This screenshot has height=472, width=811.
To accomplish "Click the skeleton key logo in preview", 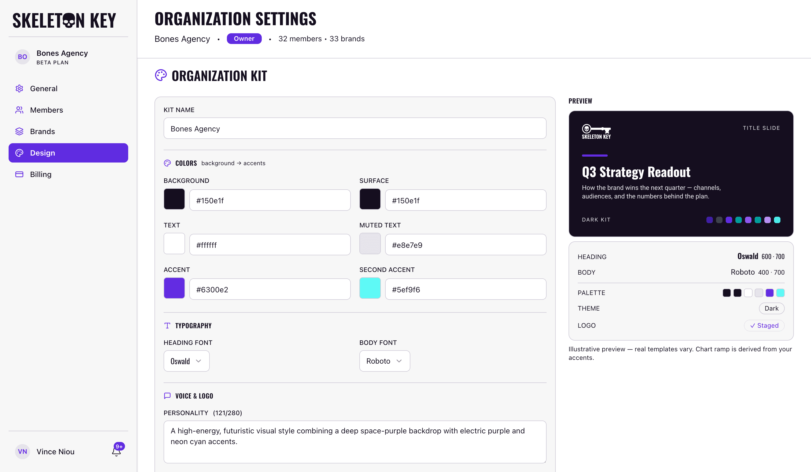I will pyautogui.click(x=596, y=132).
